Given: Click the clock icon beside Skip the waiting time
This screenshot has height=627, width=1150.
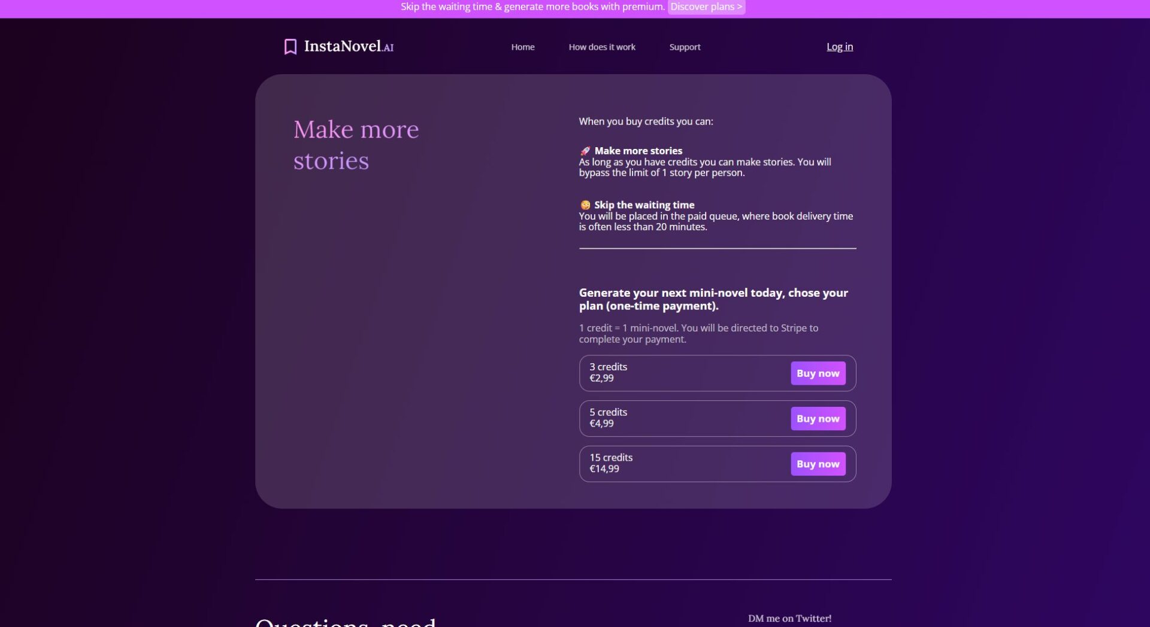Looking at the screenshot, I should click(585, 205).
